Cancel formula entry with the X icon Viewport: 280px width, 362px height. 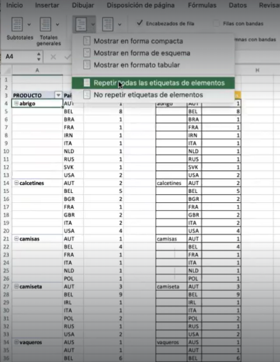point(53,57)
